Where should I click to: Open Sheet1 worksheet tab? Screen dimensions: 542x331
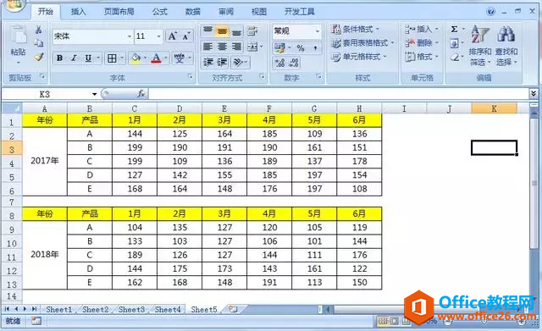pyautogui.click(x=59, y=309)
